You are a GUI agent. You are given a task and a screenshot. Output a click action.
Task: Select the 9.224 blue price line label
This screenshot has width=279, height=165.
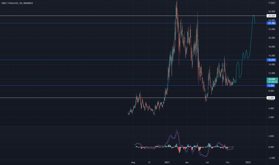[x=271, y=85]
